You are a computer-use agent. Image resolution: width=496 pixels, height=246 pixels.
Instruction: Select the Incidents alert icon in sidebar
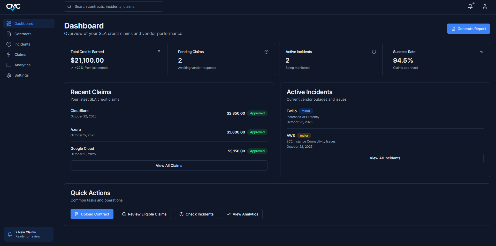click(x=9, y=44)
